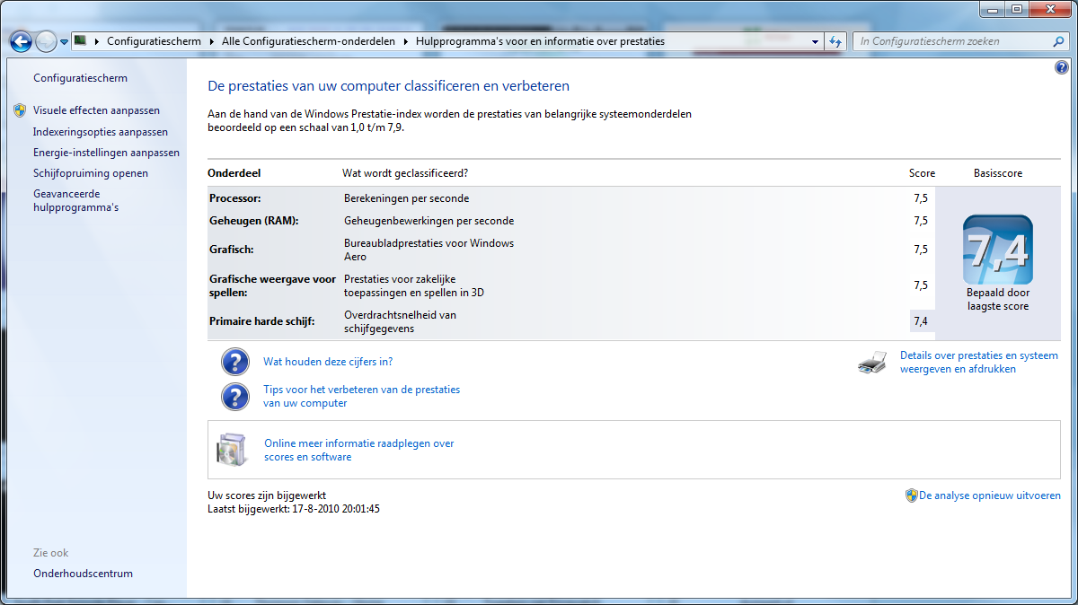Click Laatst bijgewerkt 17-8-2010 timestamp

(x=294, y=509)
